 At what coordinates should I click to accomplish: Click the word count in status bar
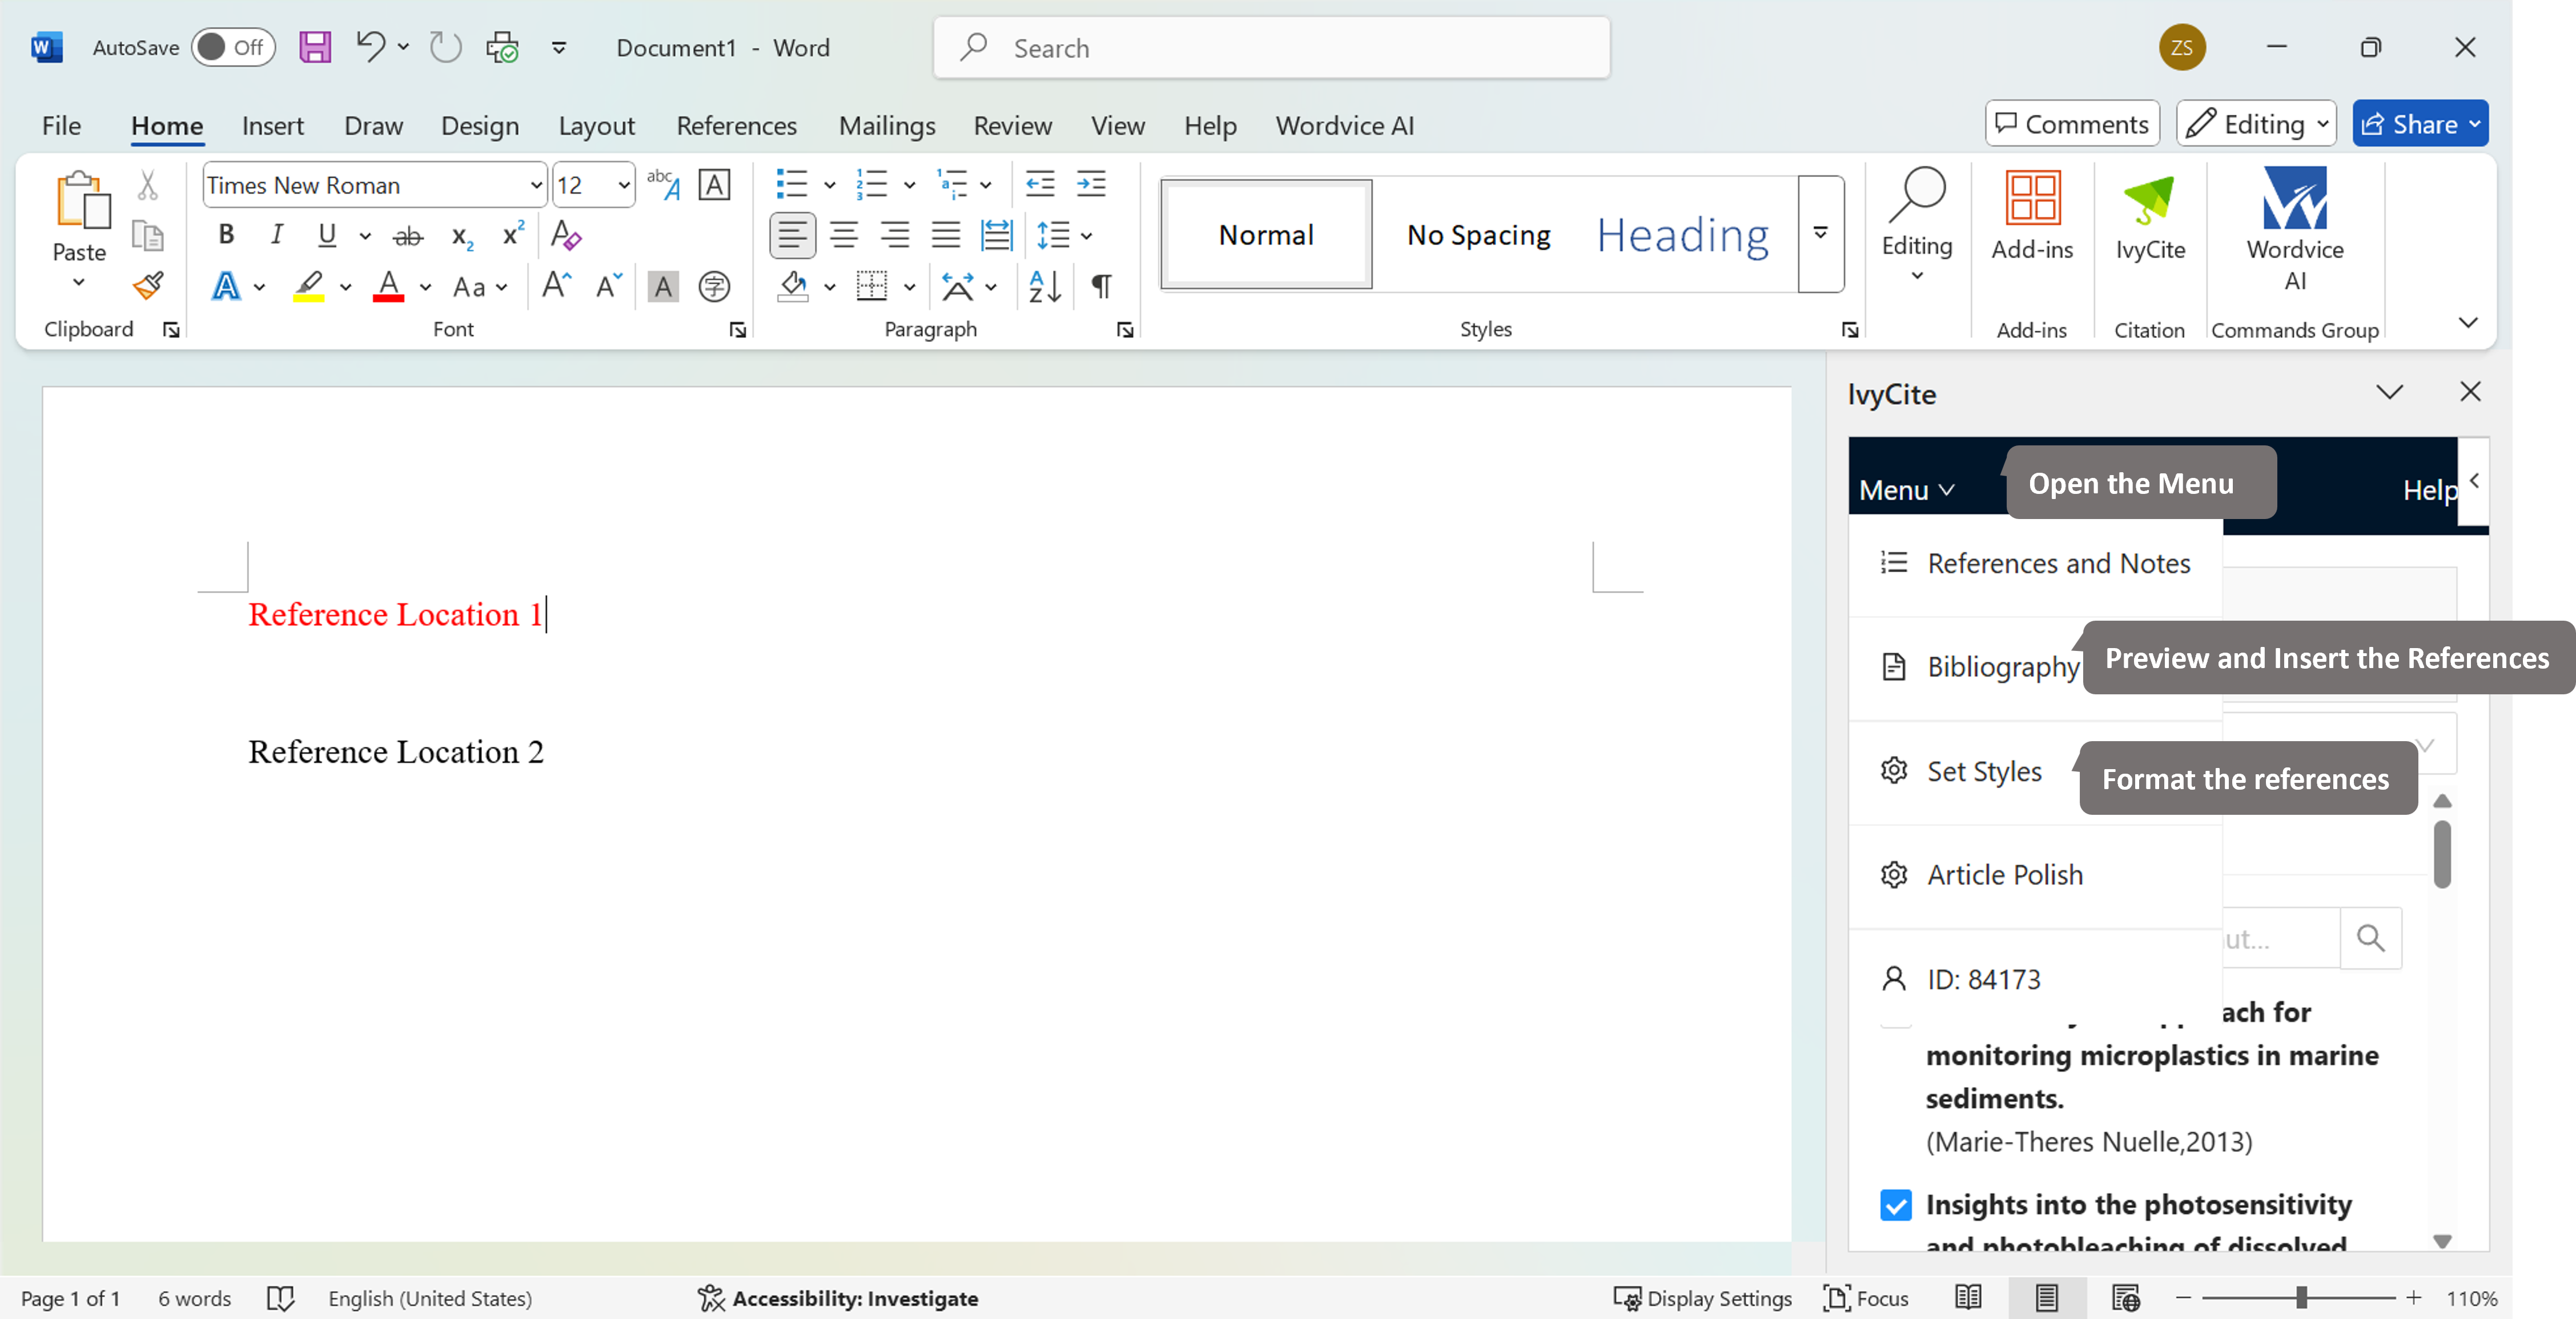point(194,1298)
